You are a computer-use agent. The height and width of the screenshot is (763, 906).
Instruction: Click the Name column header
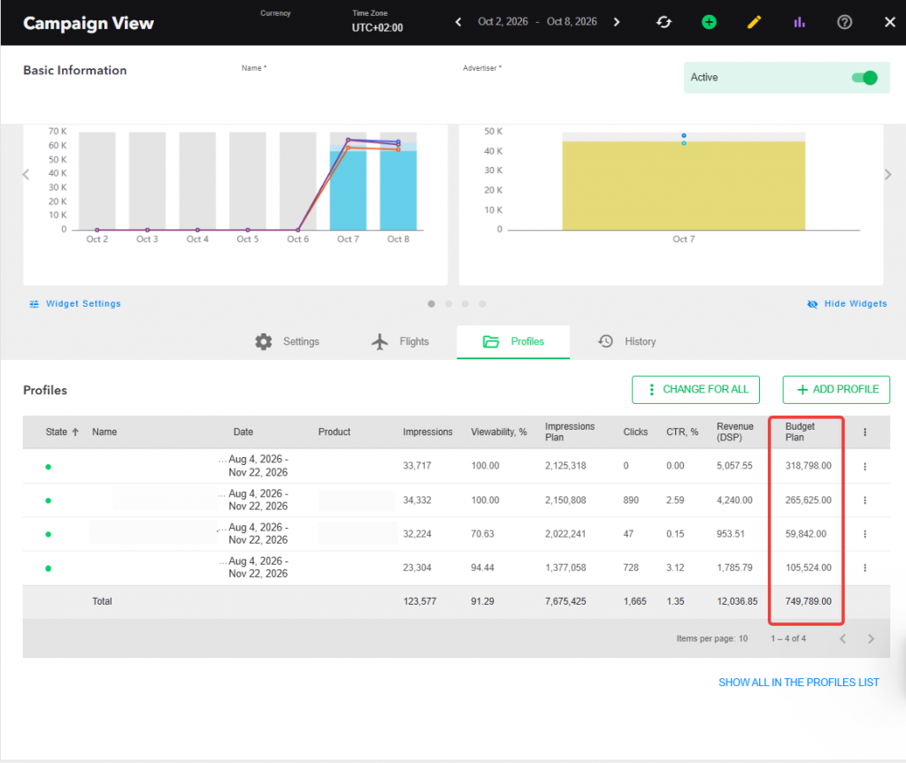(x=104, y=432)
